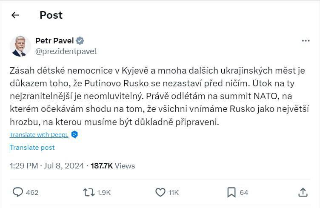Click the 1.9K reposts count

pos(104,193)
